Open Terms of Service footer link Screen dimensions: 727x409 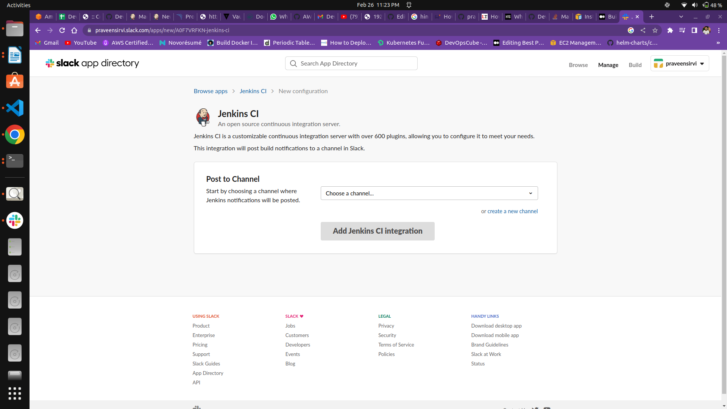tap(396, 345)
